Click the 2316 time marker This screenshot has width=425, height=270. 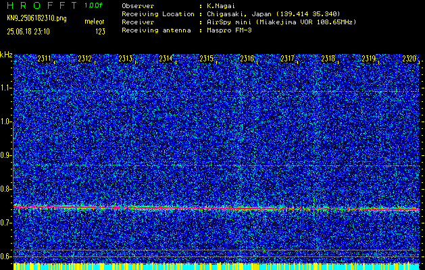(x=247, y=59)
